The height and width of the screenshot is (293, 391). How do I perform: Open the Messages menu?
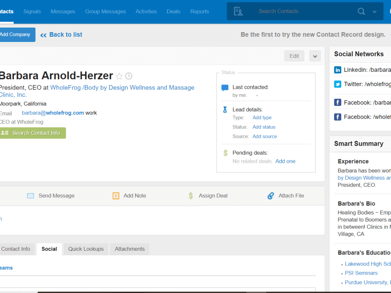63,11
